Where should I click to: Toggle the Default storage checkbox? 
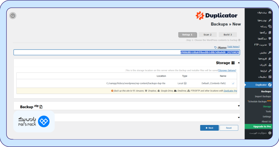coord(233,83)
